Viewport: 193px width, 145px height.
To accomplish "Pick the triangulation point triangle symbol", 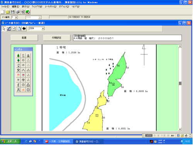I will pyautogui.click(x=28, y=85).
